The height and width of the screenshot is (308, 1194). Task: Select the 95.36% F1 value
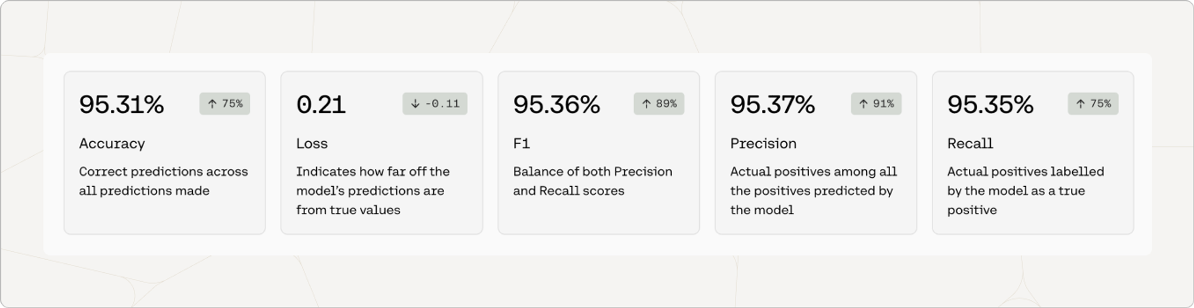point(556,104)
